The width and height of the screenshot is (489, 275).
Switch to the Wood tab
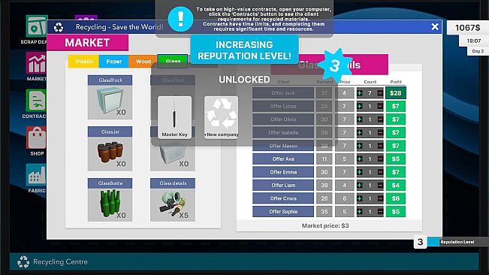[x=143, y=62]
